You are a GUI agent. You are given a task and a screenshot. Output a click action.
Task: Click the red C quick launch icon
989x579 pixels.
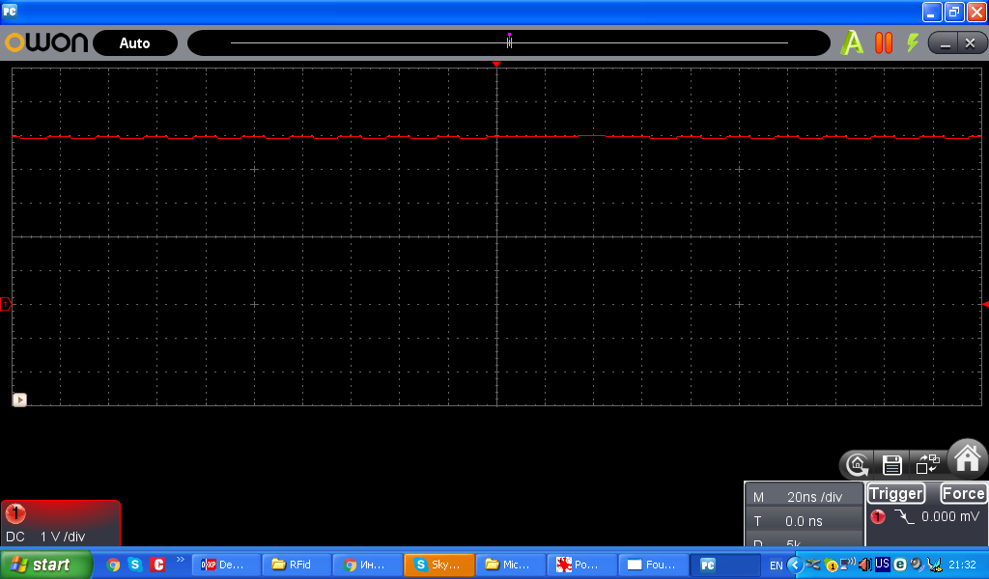pos(157,565)
